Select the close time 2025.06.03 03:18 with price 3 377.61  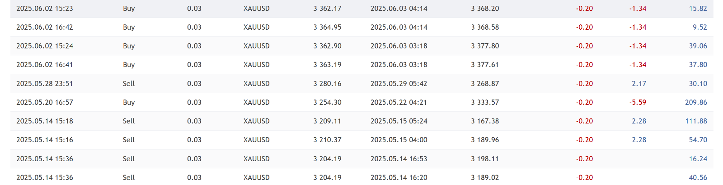pyautogui.click(x=399, y=65)
